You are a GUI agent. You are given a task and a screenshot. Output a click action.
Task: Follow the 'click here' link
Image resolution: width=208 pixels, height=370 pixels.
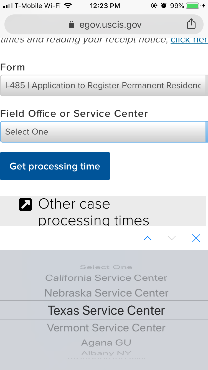(x=189, y=40)
